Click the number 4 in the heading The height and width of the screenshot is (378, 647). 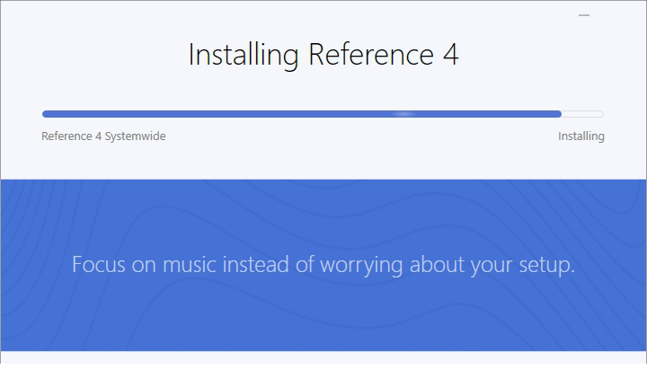(450, 55)
